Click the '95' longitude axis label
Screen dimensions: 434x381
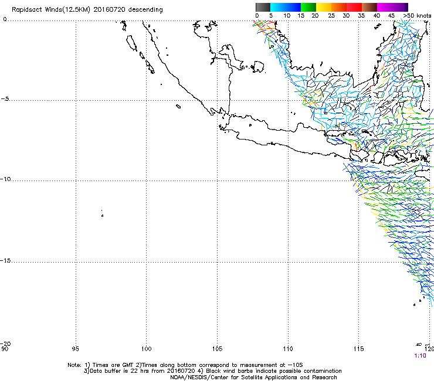pyautogui.click(x=75, y=349)
